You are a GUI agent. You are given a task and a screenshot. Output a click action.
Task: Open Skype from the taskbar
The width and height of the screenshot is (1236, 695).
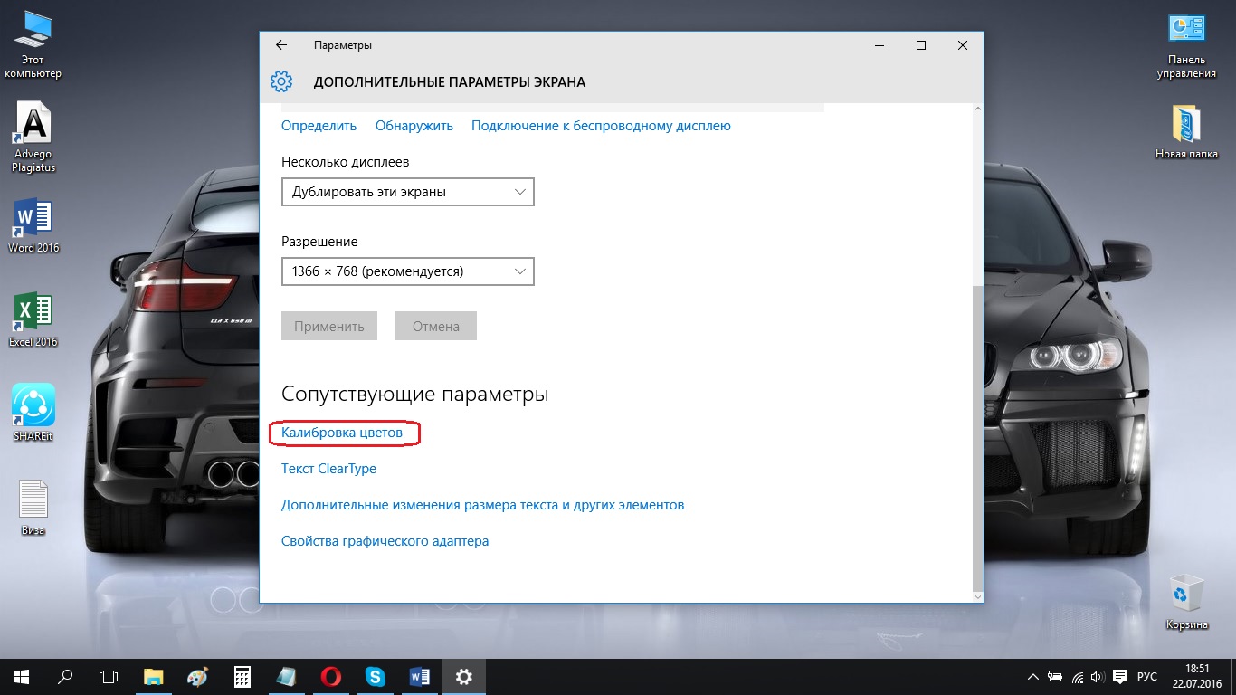click(376, 676)
